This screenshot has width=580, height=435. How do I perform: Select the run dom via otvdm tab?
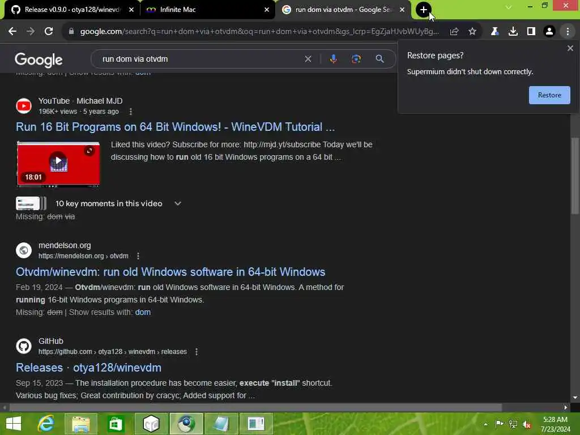342,10
